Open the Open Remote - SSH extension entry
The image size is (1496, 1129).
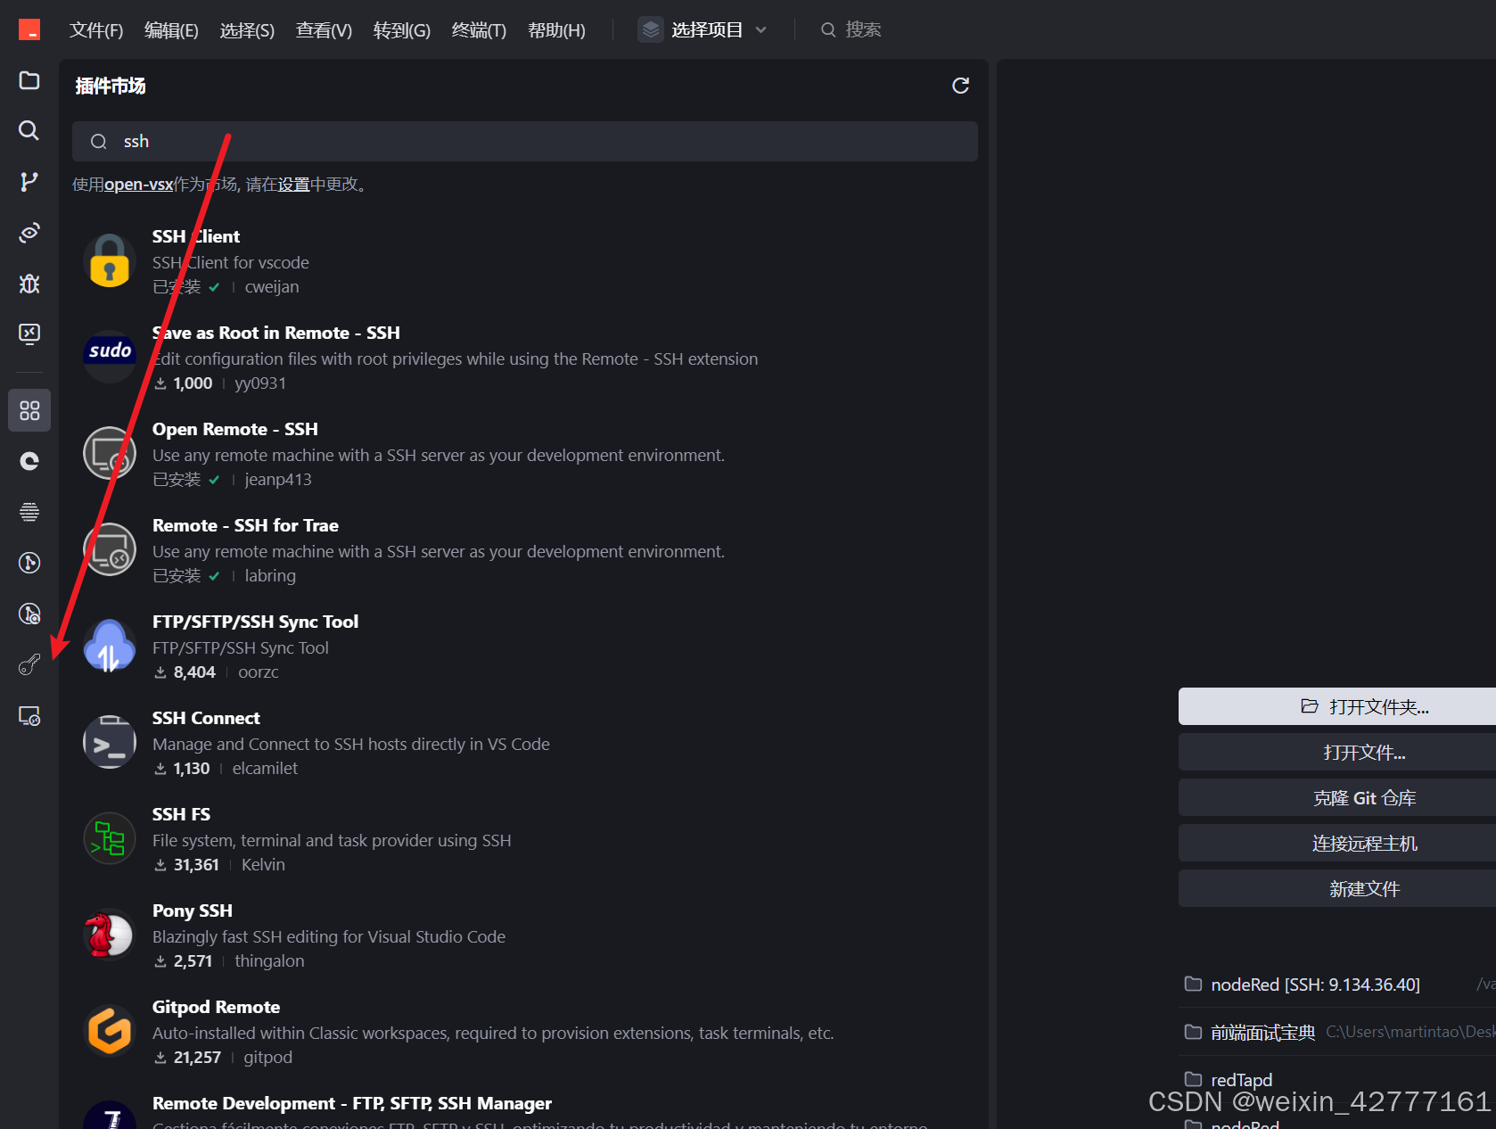tap(525, 454)
